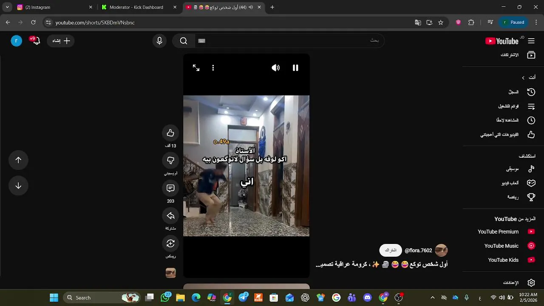
Task: Open the Shorts three-dot options menu
Action: [x=213, y=68]
